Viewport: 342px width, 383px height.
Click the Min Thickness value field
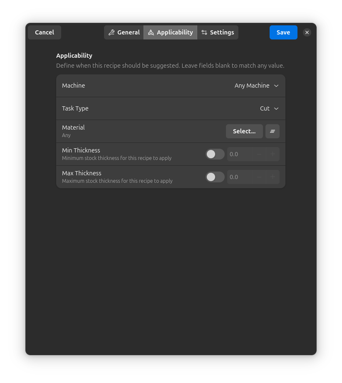coord(239,154)
